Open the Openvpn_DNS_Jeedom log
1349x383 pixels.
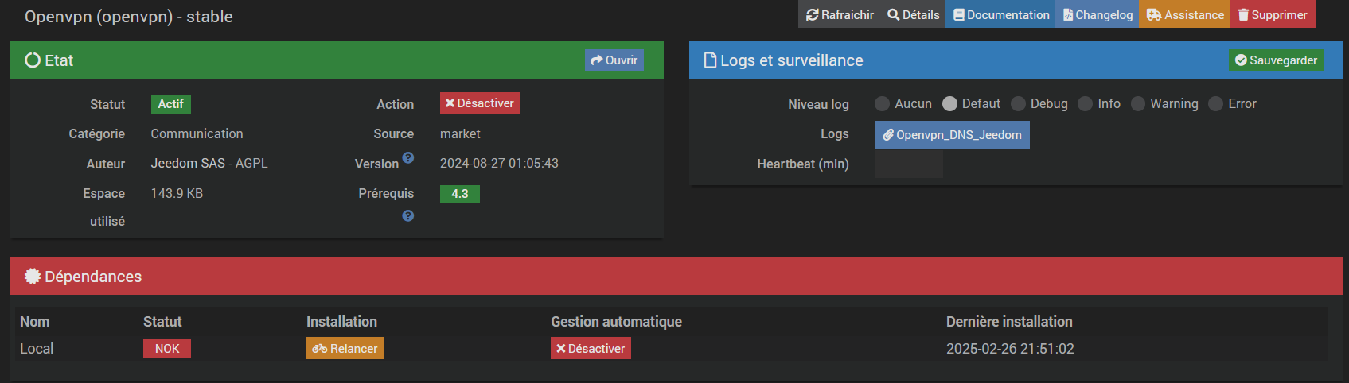(952, 134)
